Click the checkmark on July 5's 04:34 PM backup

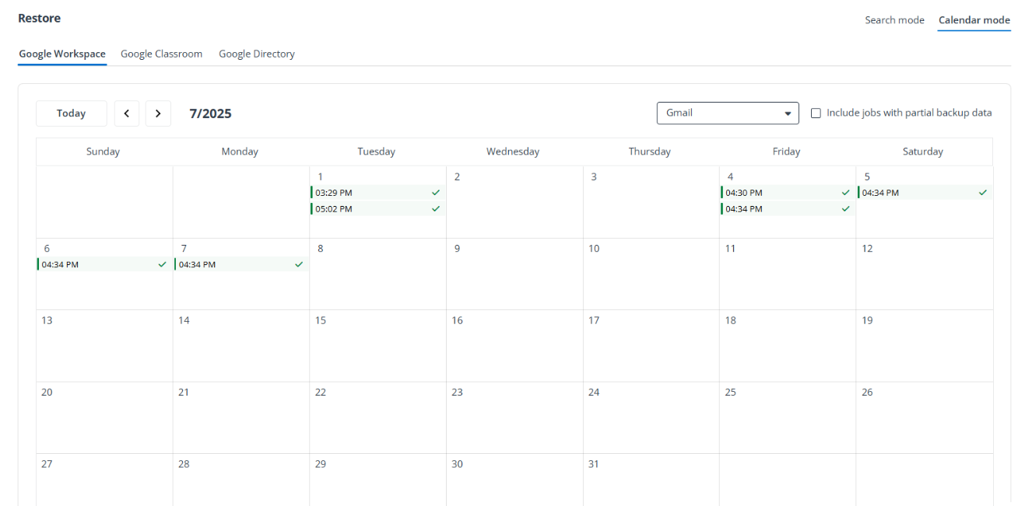(983, 192)
